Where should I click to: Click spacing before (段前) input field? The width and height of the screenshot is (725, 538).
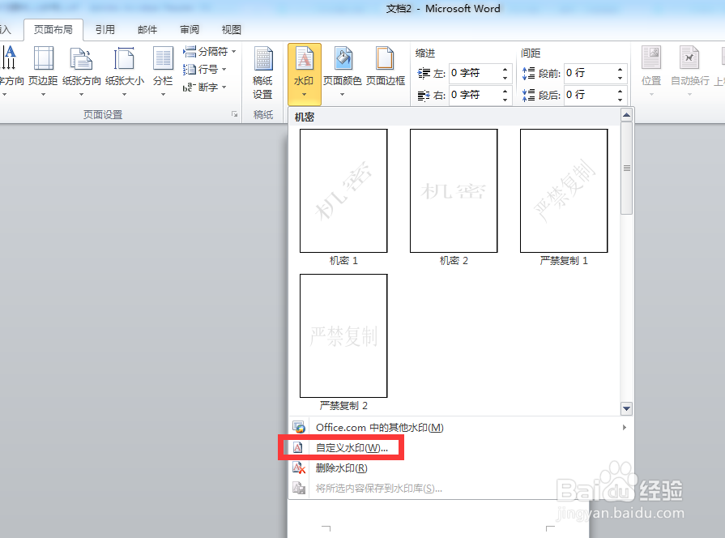tap(590, 73)
